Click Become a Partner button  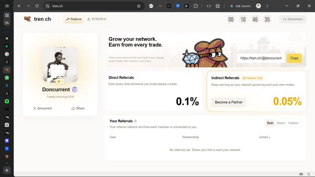click(x=229, y=102)
